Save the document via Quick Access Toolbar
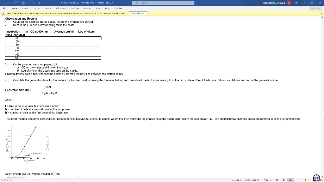This screenshot has height=182, width=324. (x=23, y=3)
